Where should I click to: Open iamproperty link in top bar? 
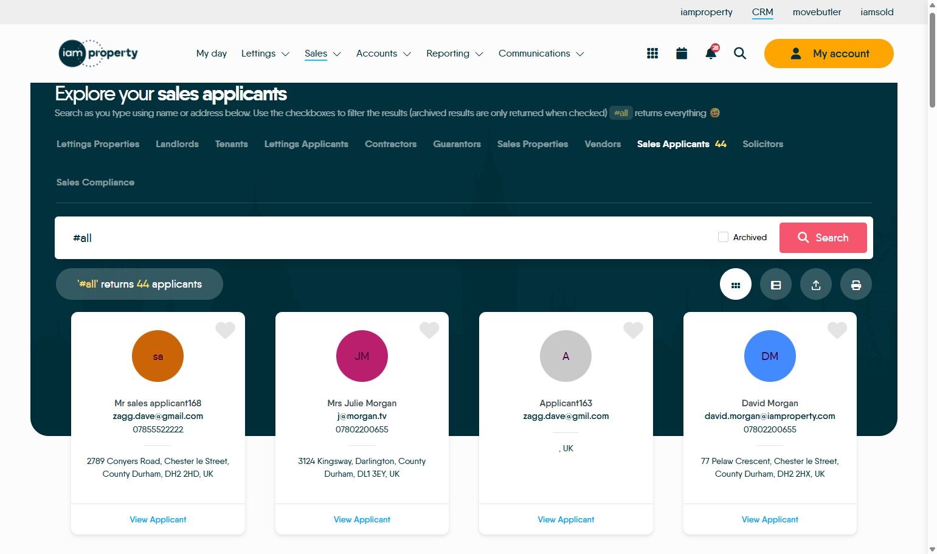click(707, 12)
